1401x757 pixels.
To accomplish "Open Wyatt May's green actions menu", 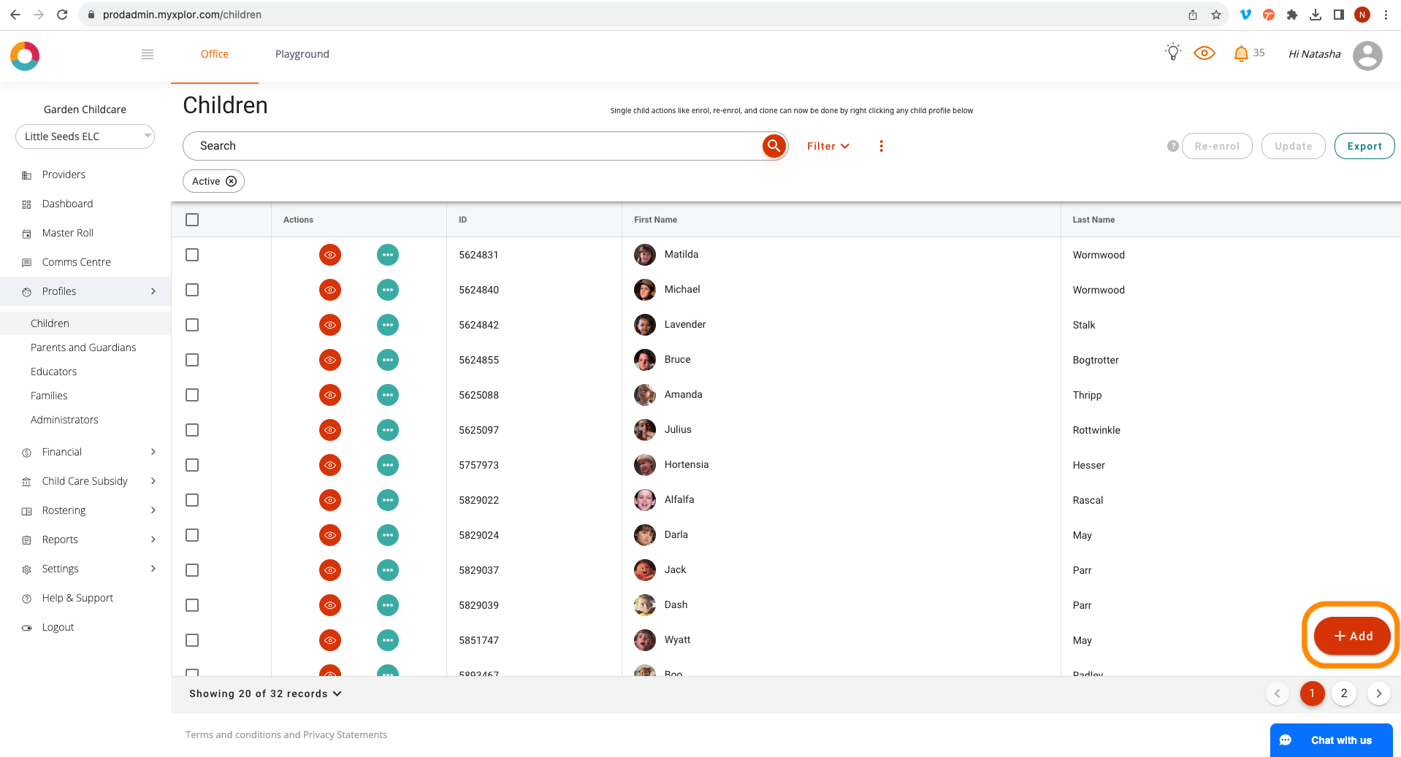I will coord(388,640).
